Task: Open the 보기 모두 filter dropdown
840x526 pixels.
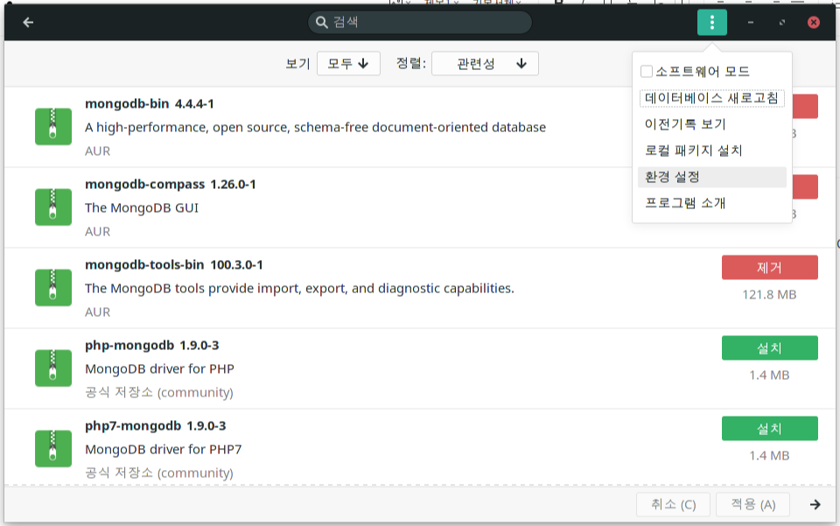Action: coord(349,64)
